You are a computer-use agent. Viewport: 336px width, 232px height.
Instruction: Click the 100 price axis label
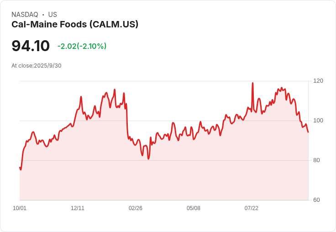318,121
